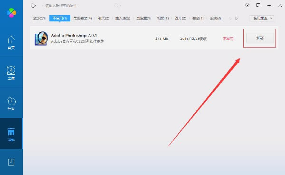
Task: Open the Home (首页) sidebar section
Action: (x=11, y=43)
